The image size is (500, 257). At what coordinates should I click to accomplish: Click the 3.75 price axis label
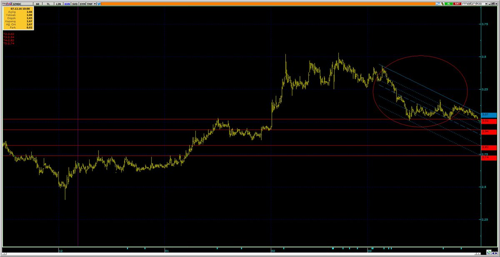486,24
